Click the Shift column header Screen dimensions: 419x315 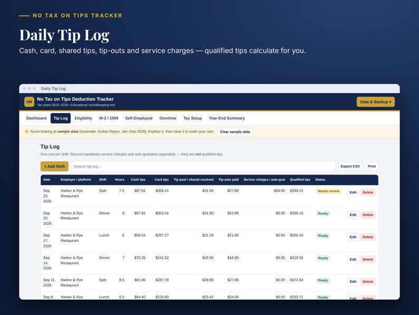click(102, 180)
